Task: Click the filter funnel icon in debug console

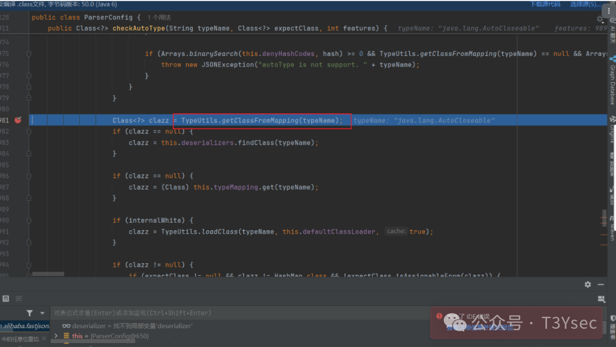Action: tap(30, 313)
